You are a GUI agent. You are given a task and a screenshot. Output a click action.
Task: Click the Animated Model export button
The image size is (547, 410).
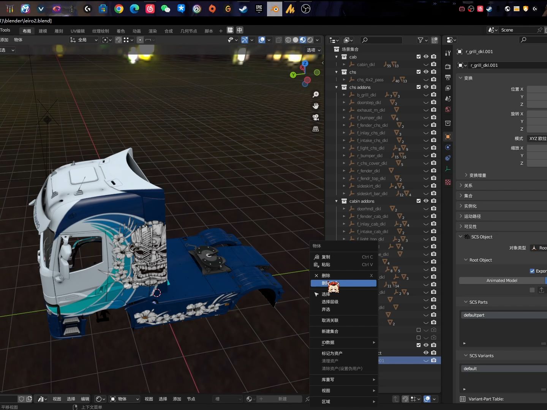(x=501, y=280)
